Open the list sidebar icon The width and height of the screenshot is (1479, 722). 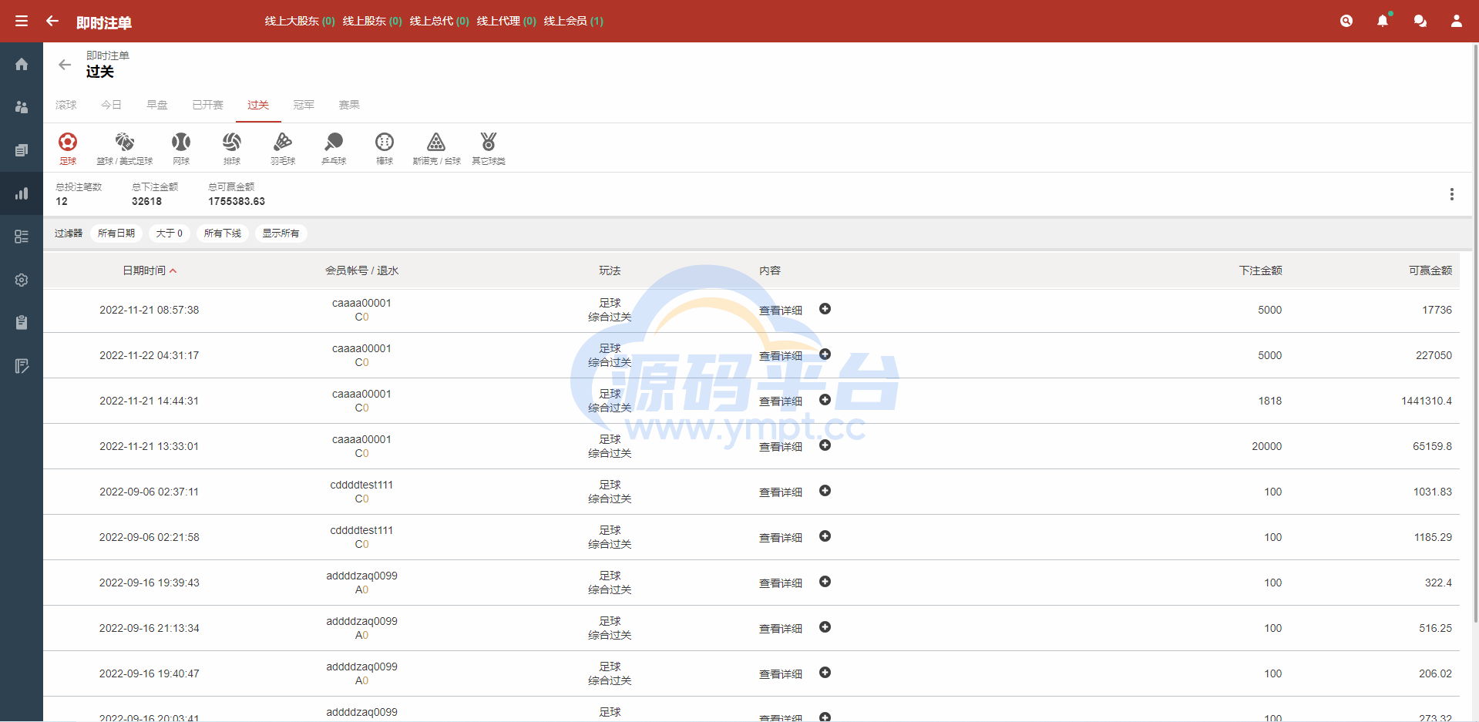(22, 237)
